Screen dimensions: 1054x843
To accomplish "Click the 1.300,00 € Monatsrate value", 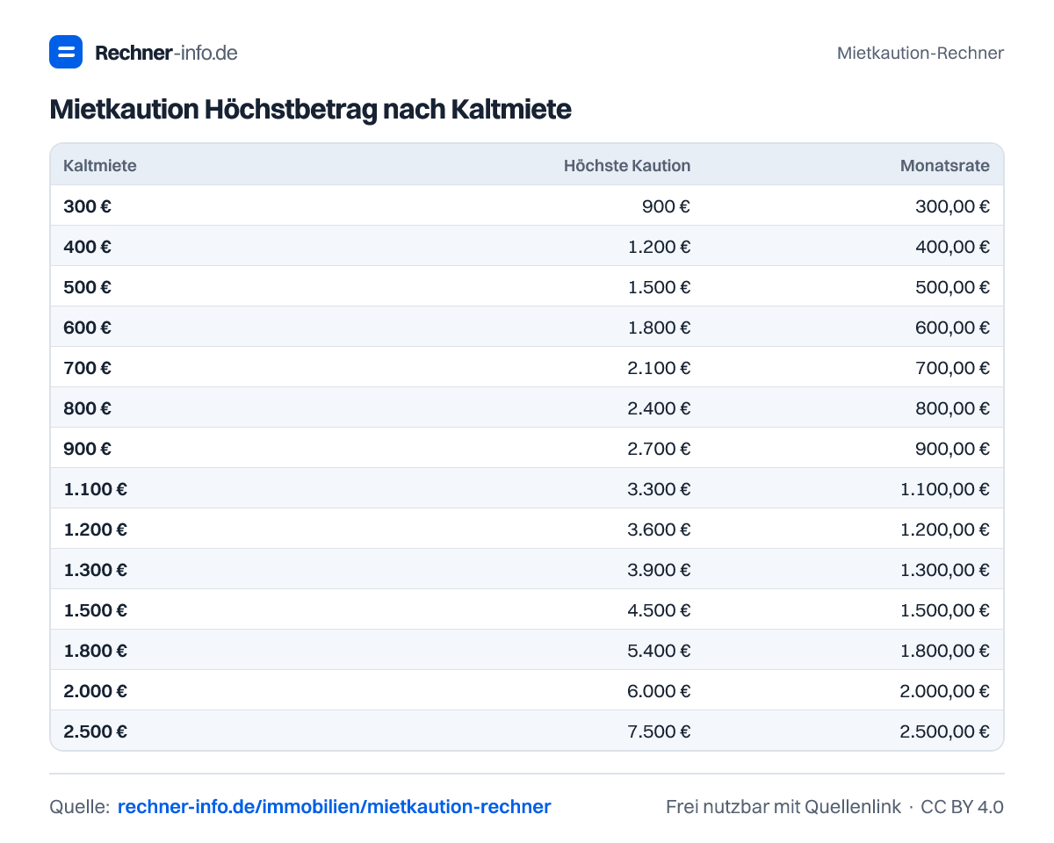I will tap(945, 570).
